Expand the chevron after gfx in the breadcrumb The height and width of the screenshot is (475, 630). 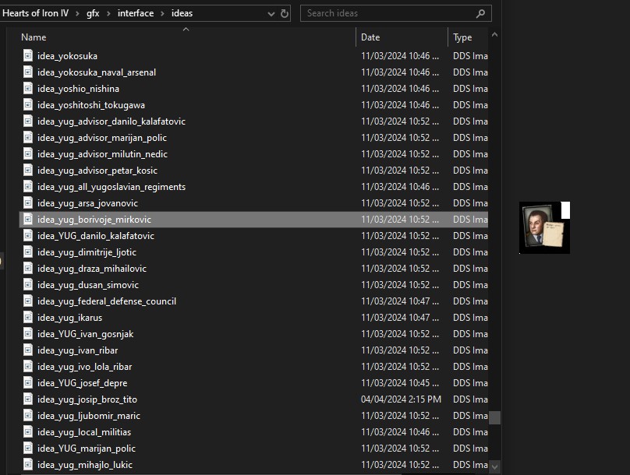tap(108, 13)
